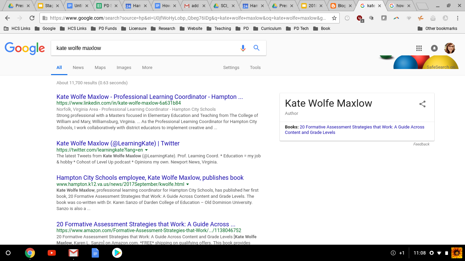Viewport: 465px width, 261px height.
Task: Click the blue search magnifier button
Action: point(257,48)
